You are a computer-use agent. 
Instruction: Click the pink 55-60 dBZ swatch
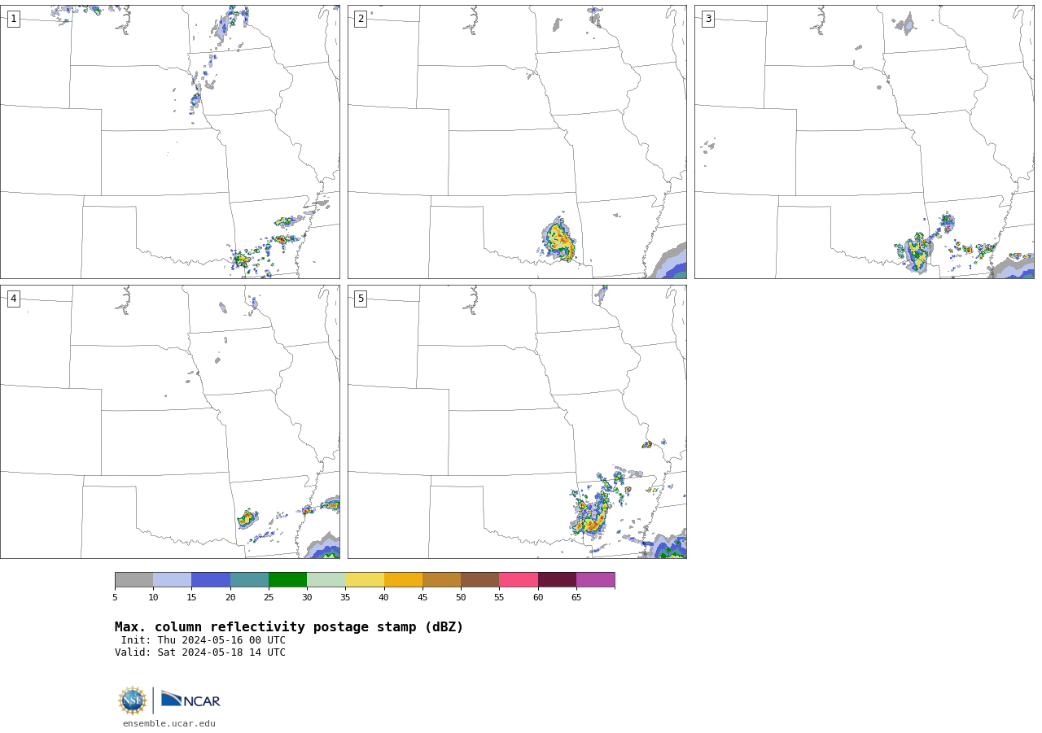pos(519,580)
